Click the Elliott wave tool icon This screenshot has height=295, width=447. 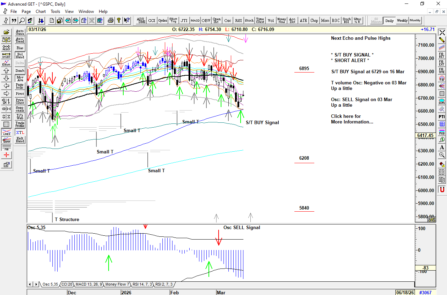pyautogui.click(x=6, y=62)
